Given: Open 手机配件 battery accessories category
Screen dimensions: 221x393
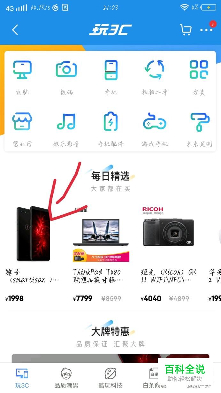Looking at the screenshot, I should click(x=111, y=121).
